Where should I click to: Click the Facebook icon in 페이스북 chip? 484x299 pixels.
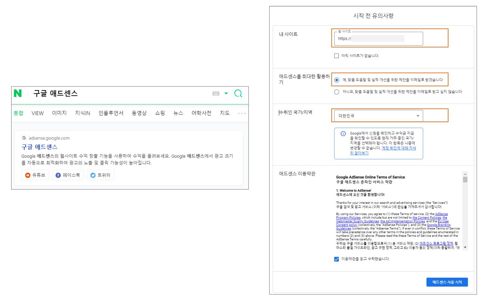pyautogui.click(x=58, y=175)
